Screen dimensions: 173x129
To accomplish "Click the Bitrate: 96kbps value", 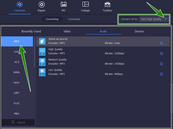I will point(114,74).
